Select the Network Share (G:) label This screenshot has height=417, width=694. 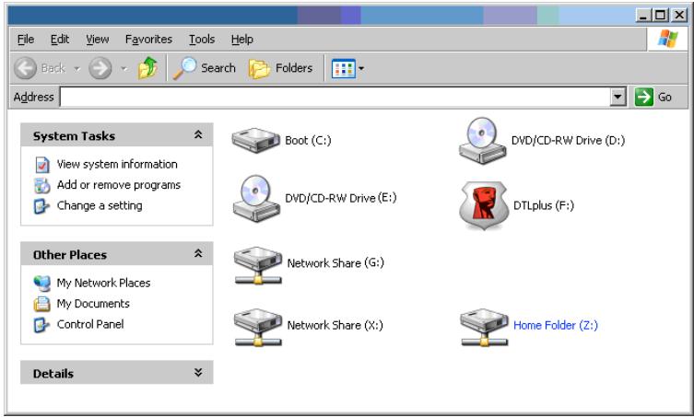(335, 262)
